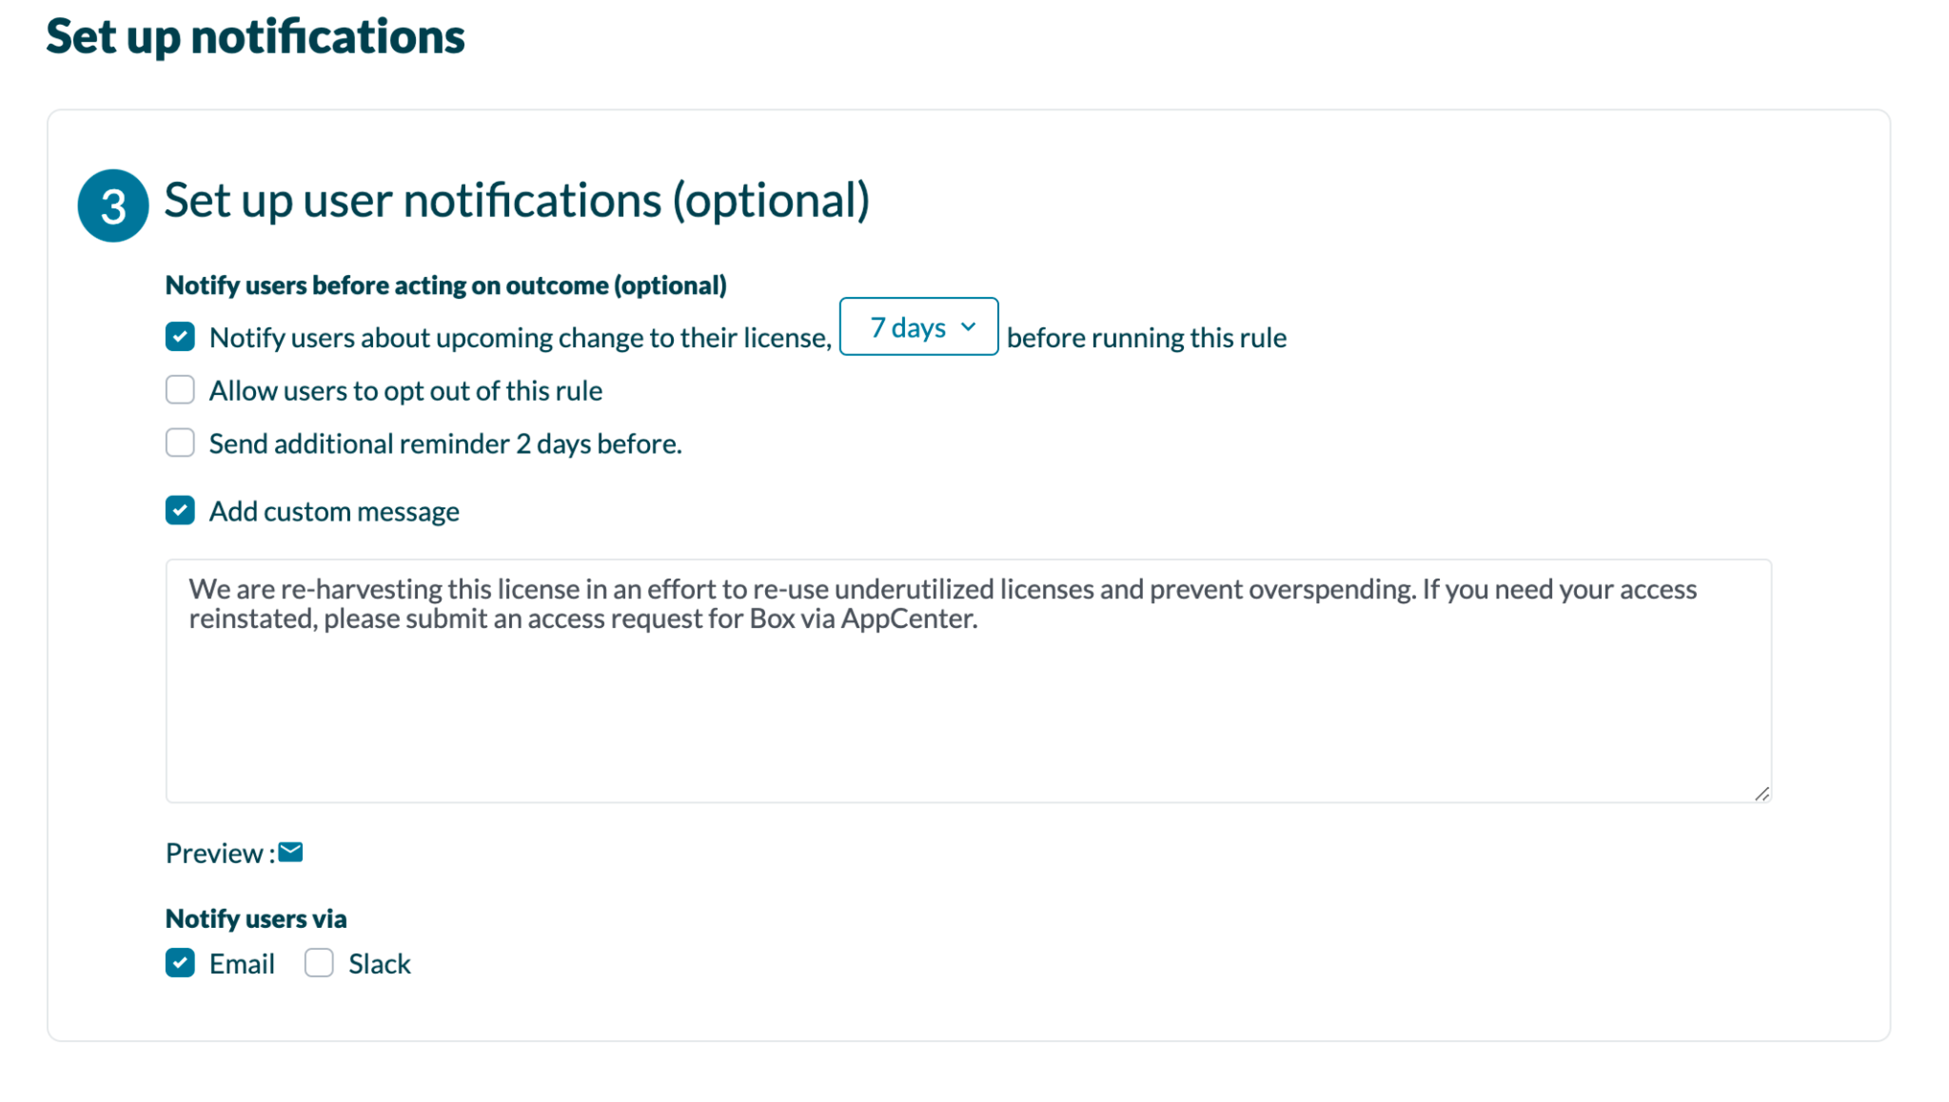1949x1102 pixels.
Task: Disable the Email notification checkbox
Action: pos(180,964)
